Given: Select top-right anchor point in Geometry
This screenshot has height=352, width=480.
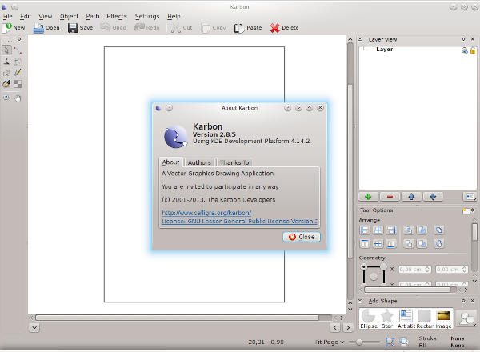Looking at the screenshot, I should 383,267.
